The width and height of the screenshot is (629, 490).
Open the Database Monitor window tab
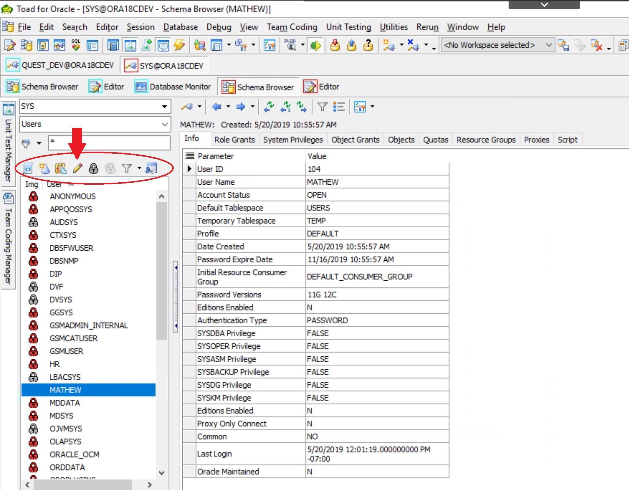[x=173, y=87]
